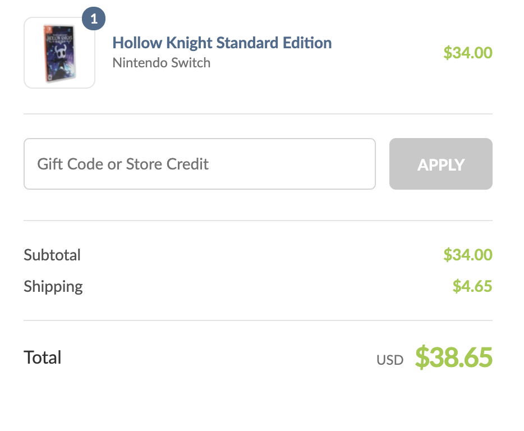Image resolution: width=524 pixels, height=431 pixels.
Task: Click the word Hollow in the product title
Action: pyautogui.click(x=137, y=43)
